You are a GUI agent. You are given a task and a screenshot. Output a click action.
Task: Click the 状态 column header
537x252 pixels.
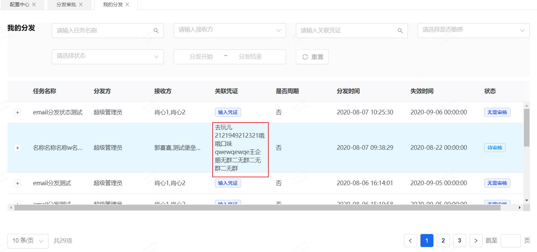[490, 91]
